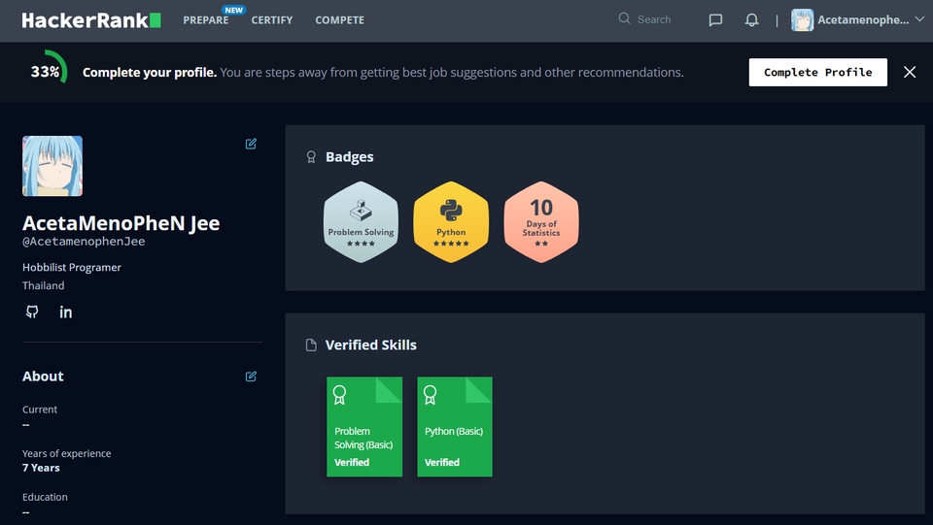Expand the account dropdown chevron
933x525 pixels.
click(x=919, y=19)
